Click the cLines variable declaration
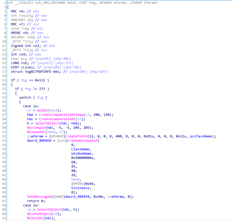 pos(23,68)
